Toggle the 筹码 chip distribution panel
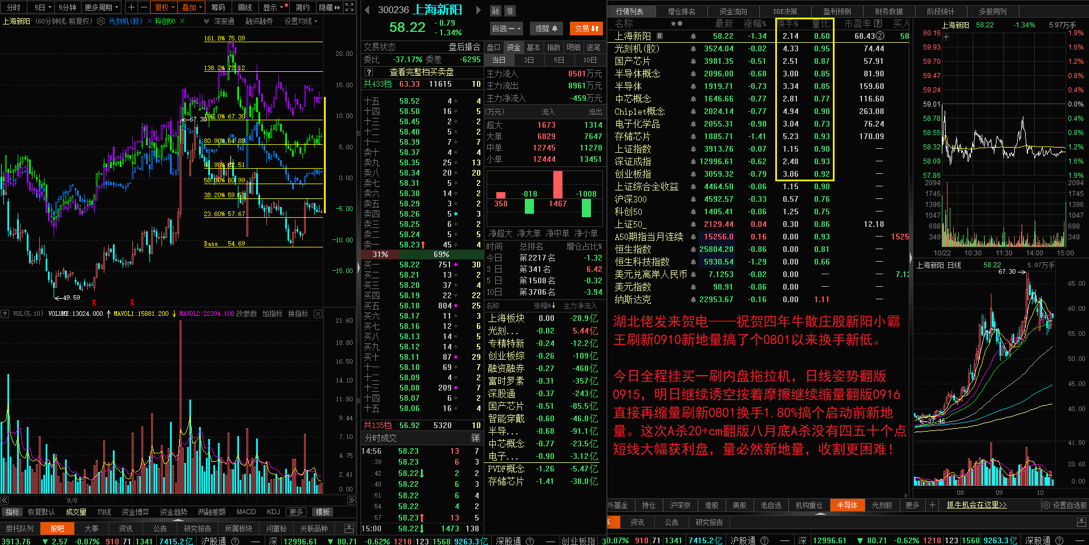This screenshot has height=545, width=1089. (218, 7)
